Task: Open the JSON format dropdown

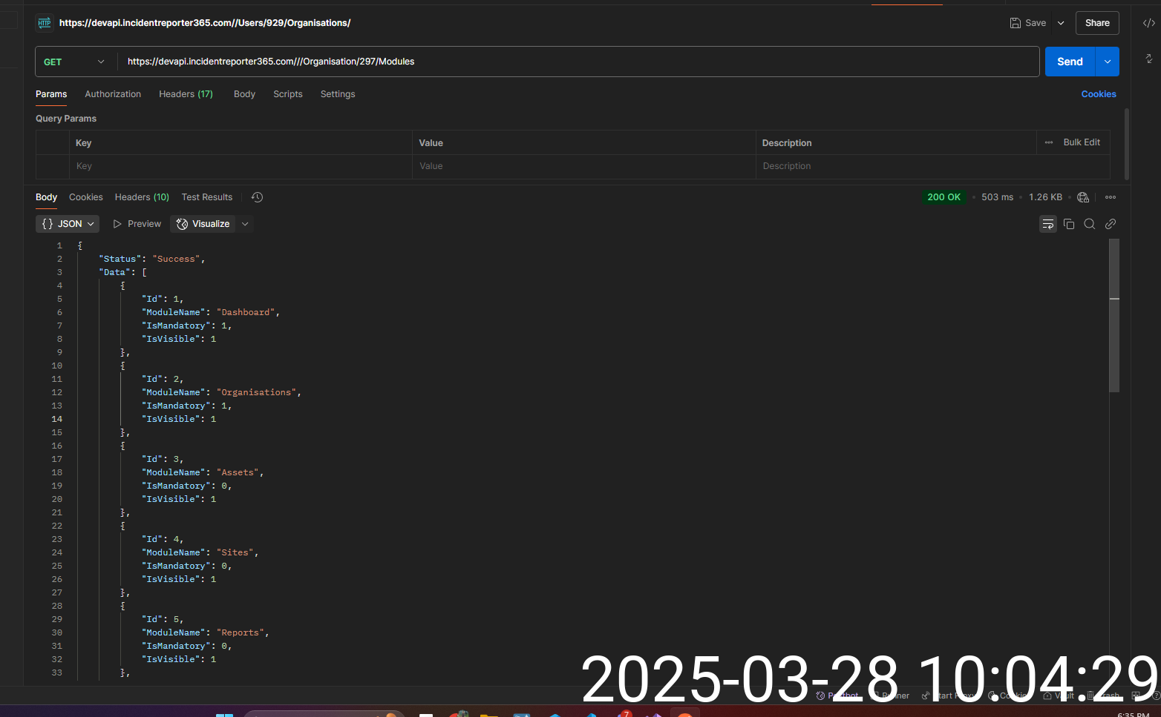Action: pos(68,224)
